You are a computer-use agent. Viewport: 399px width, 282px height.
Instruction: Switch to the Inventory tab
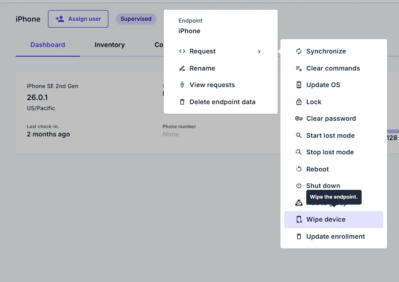click(x=109, y=45)
